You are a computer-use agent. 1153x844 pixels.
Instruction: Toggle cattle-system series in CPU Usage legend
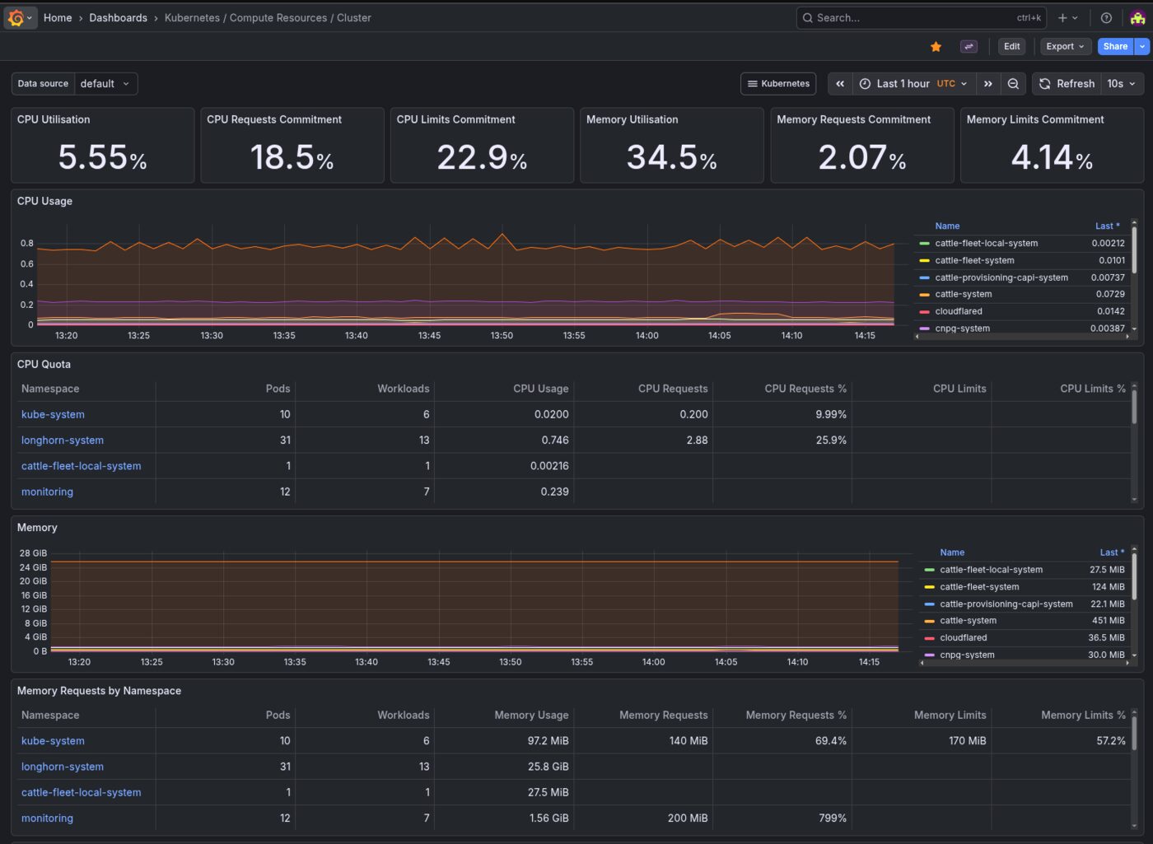click(x=963, y=294)
